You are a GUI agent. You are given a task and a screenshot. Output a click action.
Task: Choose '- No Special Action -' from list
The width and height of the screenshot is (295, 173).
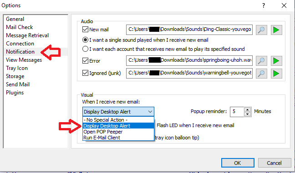118,120
